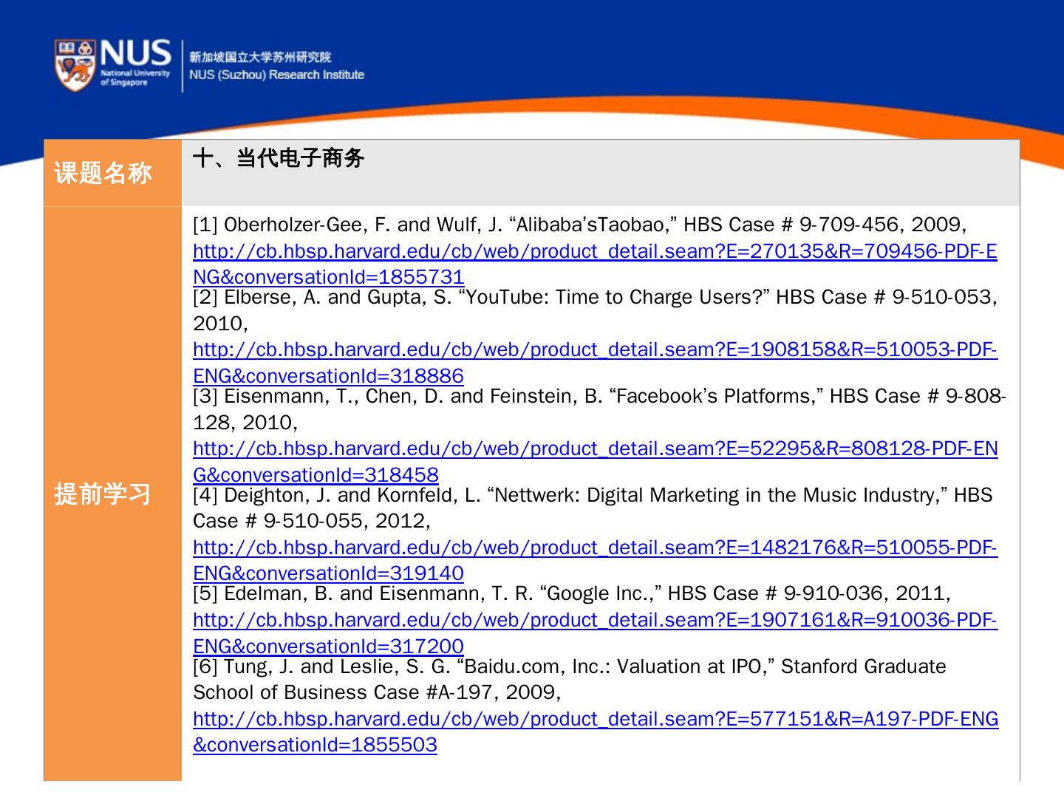1064x798 pixels.
Task: Open the Alibaba Taobao case hyperlink
Action: 595,264
